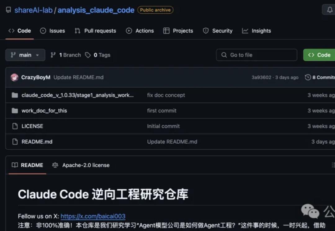The width and height of the screenshot is (335, 231).
Task: Switch to the Projects tab
Action: point(178,31)
